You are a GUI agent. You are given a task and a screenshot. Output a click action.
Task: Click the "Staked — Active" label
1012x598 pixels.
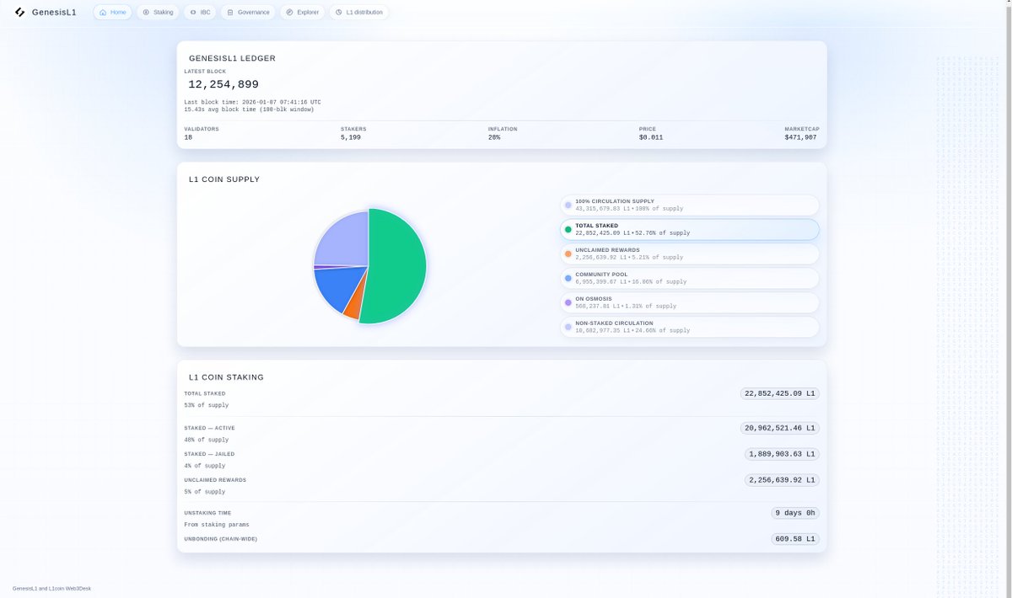(209, 428)
